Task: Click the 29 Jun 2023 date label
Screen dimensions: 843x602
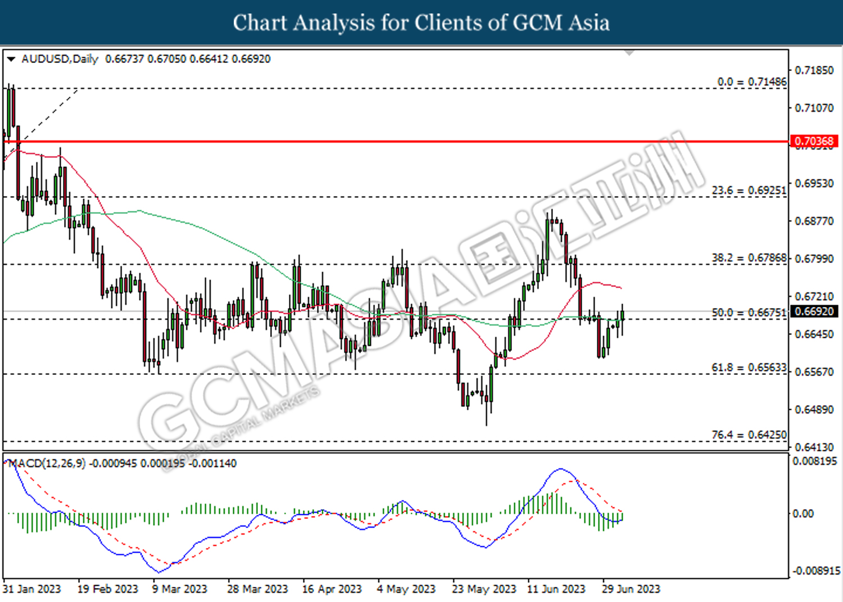Action: (631, 589)
